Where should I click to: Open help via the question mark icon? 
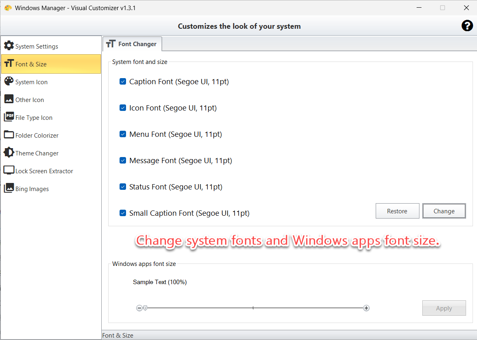click(x=467, y=26)
